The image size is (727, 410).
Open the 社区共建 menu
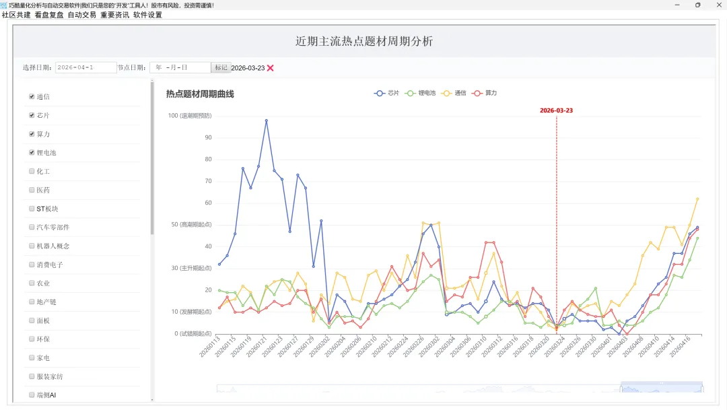click(x=16, y=15)
